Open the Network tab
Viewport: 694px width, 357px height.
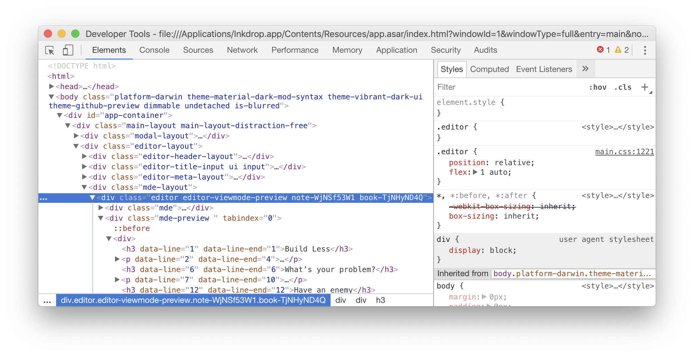point(242,50)
